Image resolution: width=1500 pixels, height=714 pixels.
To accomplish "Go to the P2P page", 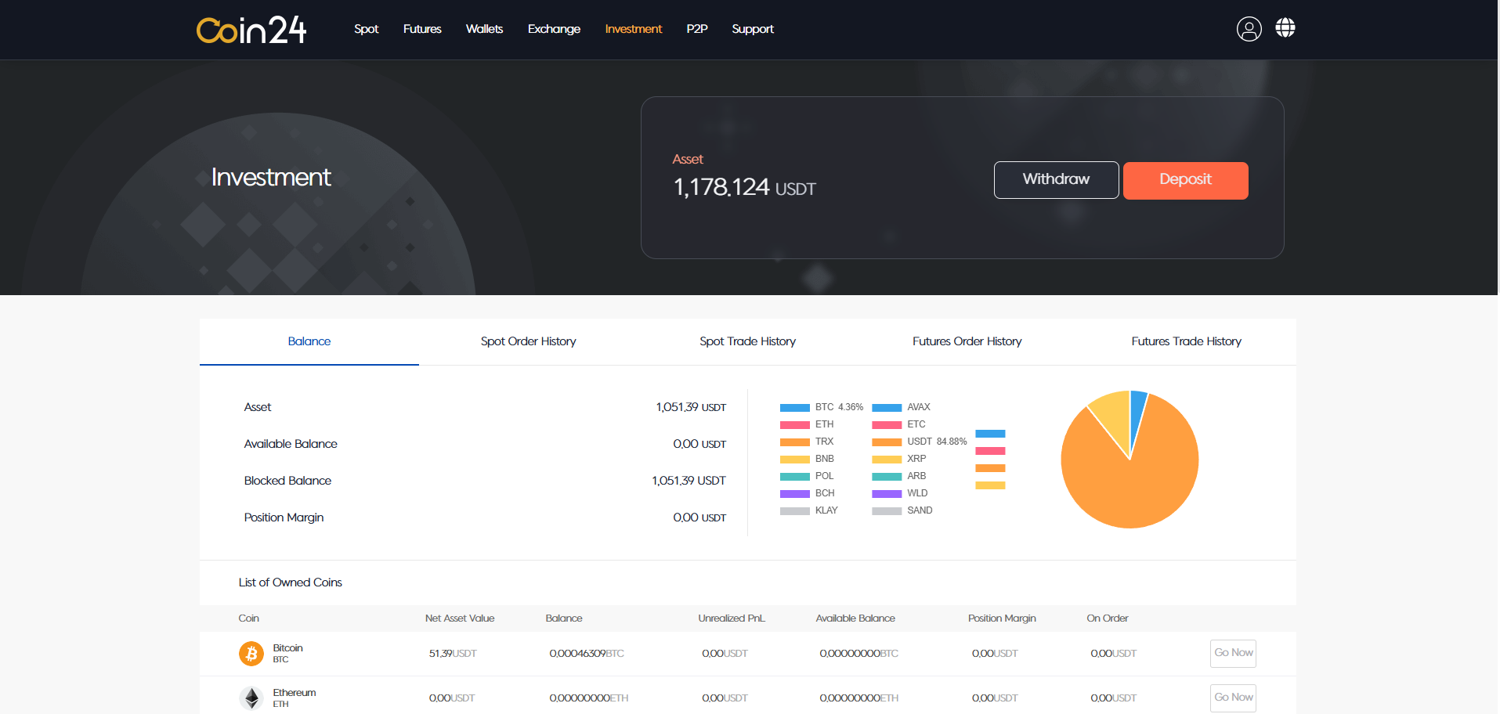I will click(x=696, y=29).
